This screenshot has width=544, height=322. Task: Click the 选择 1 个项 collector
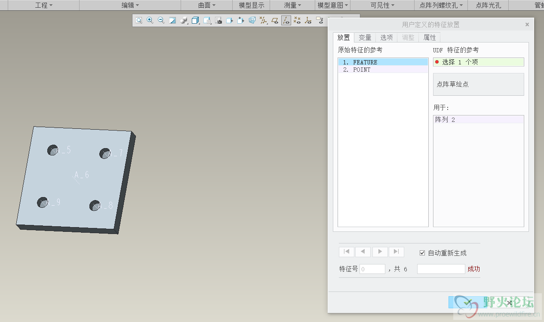tap(479, 62)
